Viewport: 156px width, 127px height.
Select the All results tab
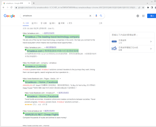coord(26,23)
